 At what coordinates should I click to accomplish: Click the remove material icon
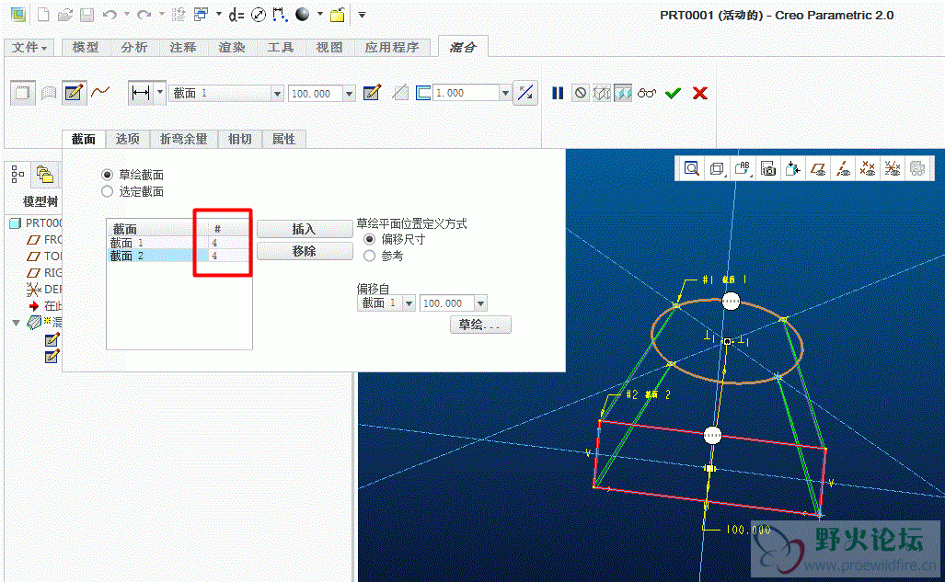pyautogui.click(x=400, y=93)
